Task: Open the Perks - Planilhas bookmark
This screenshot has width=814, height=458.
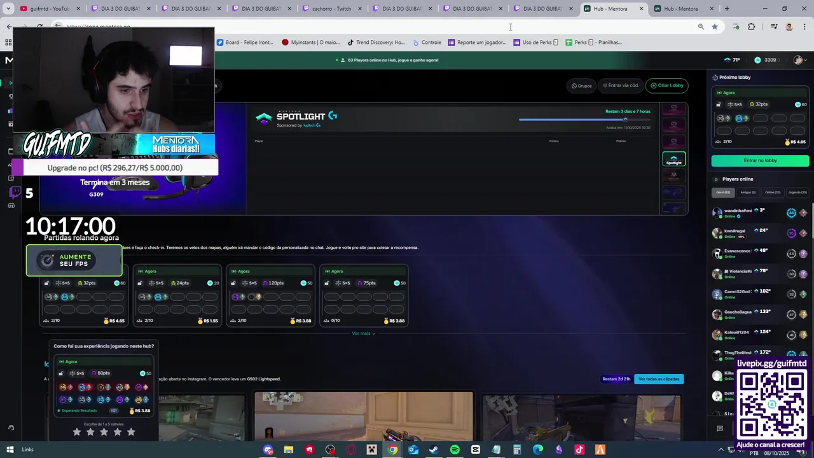Action: coord(593,43)
